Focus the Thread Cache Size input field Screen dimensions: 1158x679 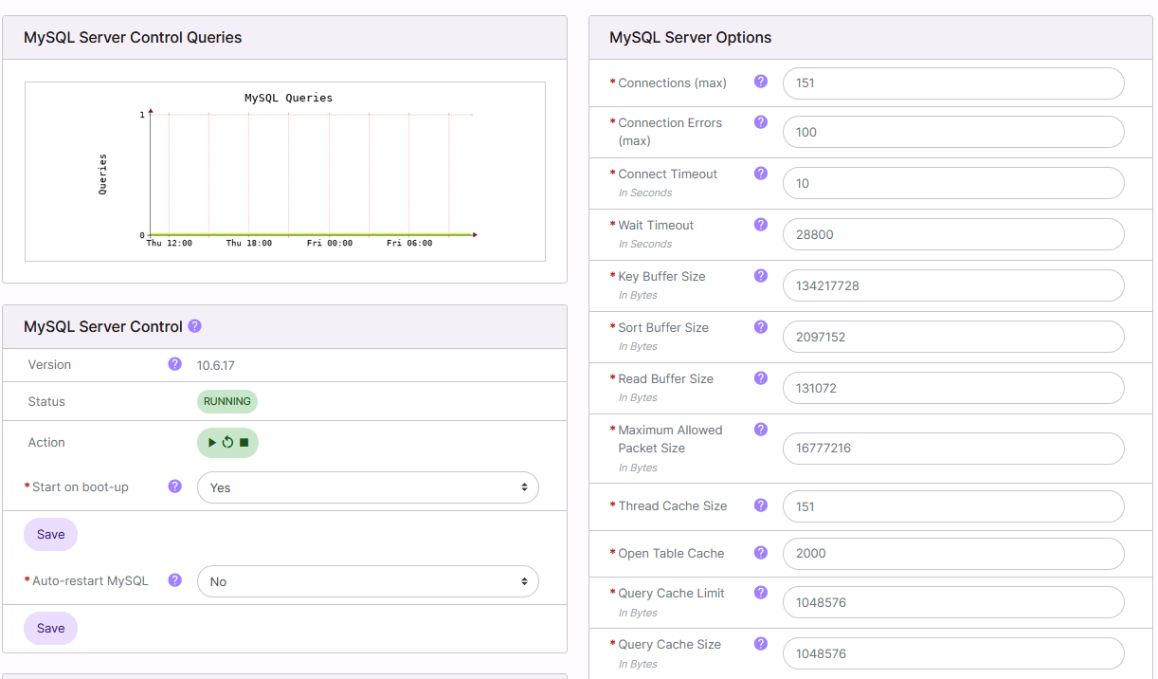tap(953, 506)
